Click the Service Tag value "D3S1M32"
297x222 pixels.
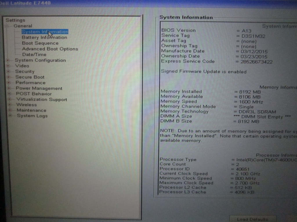(x=253, y=36)
